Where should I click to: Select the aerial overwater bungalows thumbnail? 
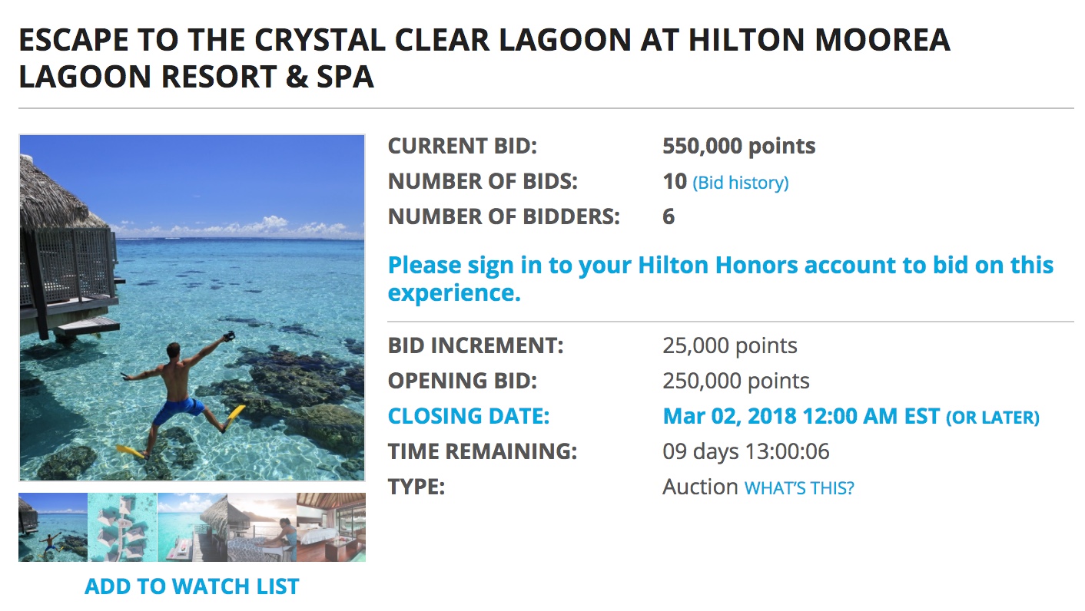[x=122, y=527]
